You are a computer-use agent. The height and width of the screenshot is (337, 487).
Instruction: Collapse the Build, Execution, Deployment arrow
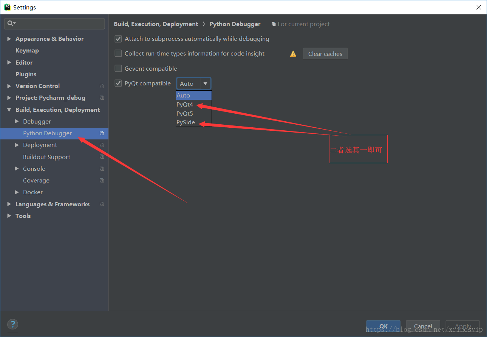pos(9,110)
